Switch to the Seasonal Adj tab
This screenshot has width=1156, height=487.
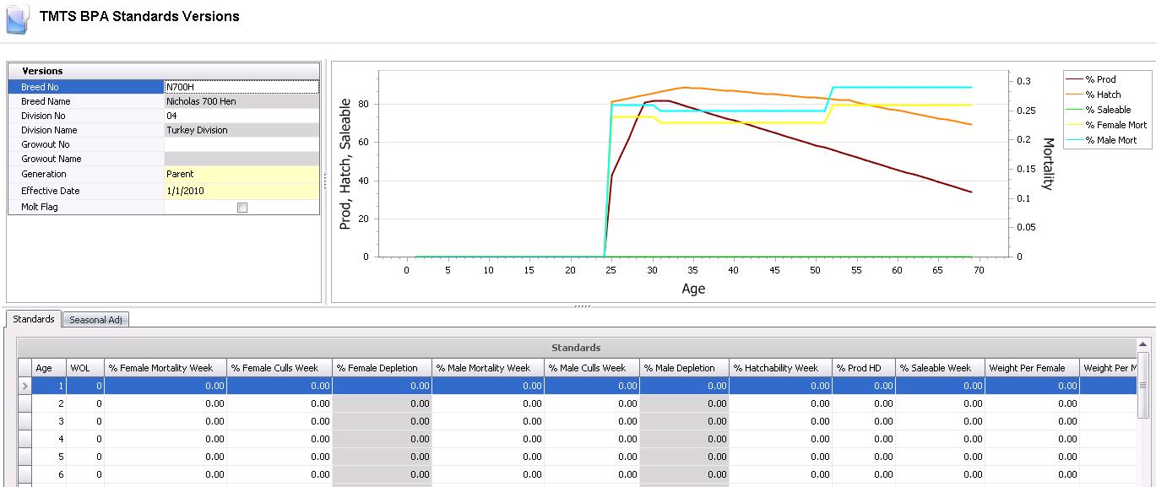coord(95,320)
